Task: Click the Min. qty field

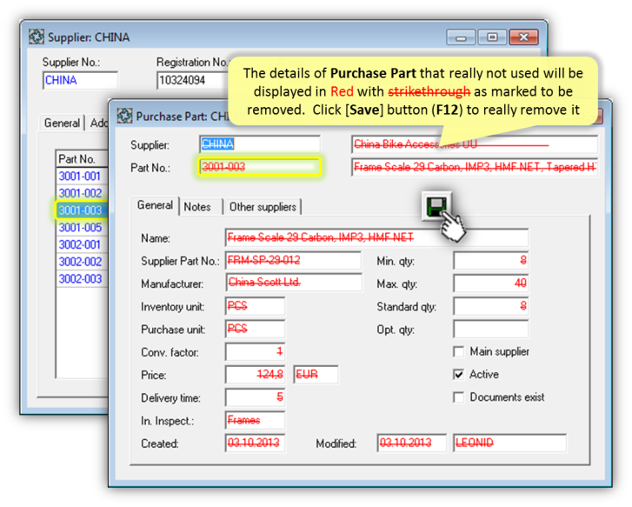Action: 490,261
